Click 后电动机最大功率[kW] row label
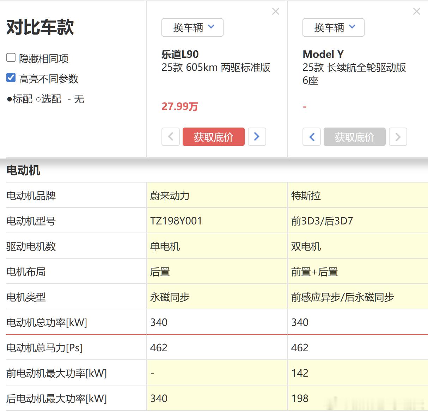The width and height of the screenshot is (428, 414). click(x=56, y=398)
